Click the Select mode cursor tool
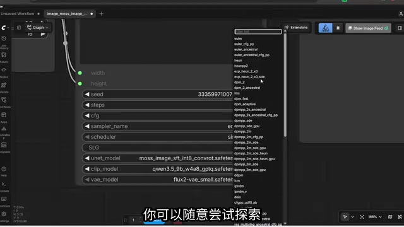This screenshot has height=227, width=404. [345, 217]
